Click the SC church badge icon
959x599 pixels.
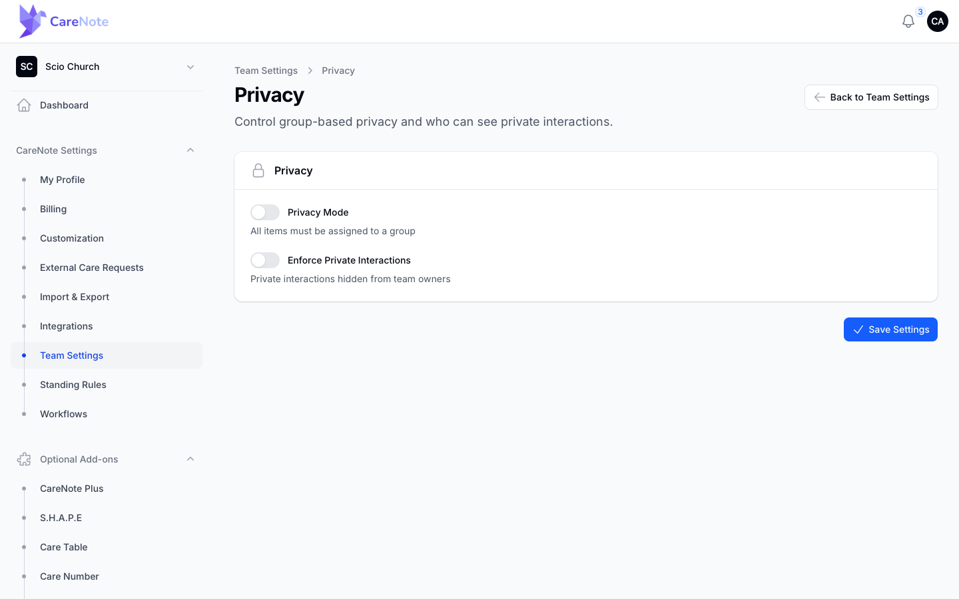click(27, 67)
